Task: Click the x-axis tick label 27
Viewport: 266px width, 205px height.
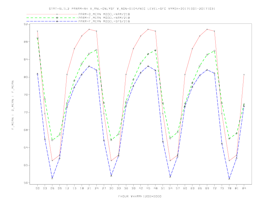Action: pyautogui.click(x=104, y=188)
